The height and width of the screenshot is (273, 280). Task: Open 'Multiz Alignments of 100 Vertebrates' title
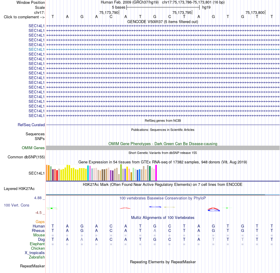tap(163, 218)
